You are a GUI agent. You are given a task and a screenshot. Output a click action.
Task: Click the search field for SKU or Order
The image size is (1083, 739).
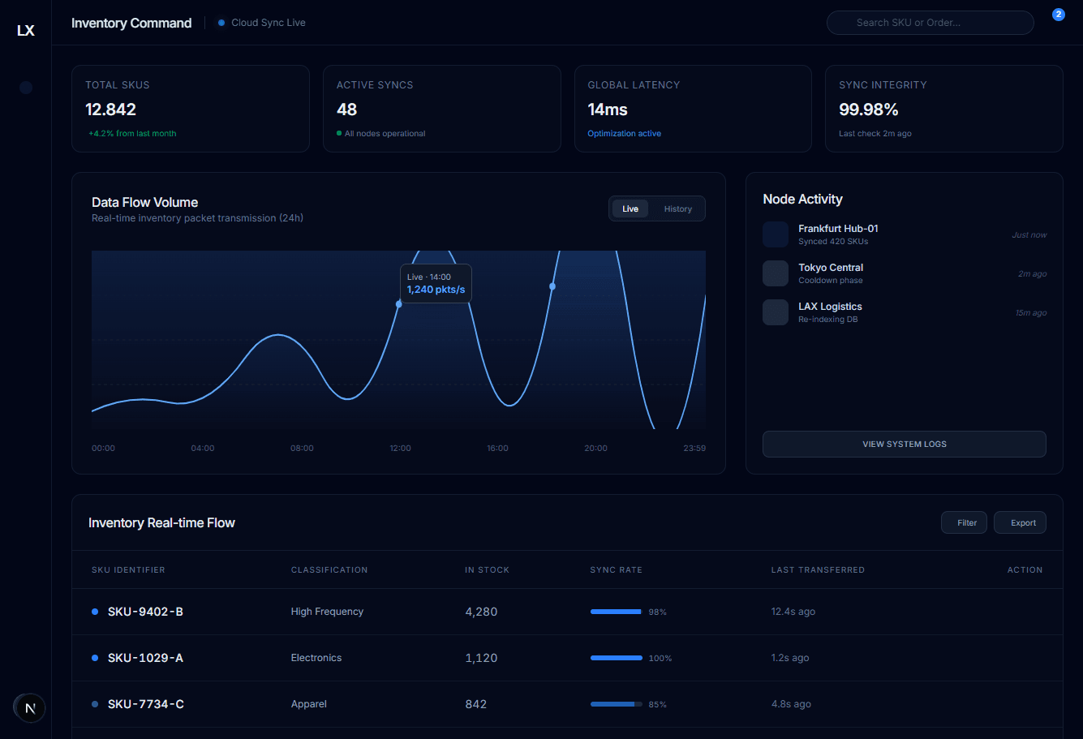[930, 22]
